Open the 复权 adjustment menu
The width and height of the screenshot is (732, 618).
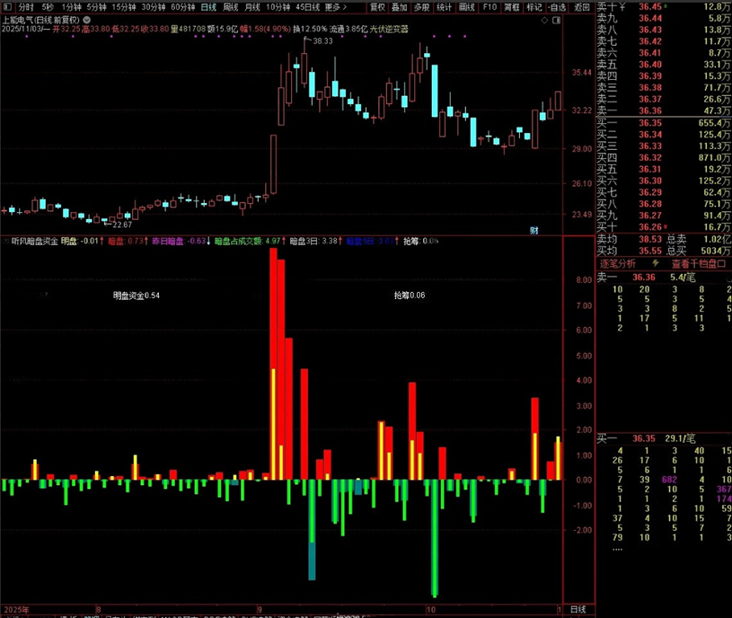[377, 7]
